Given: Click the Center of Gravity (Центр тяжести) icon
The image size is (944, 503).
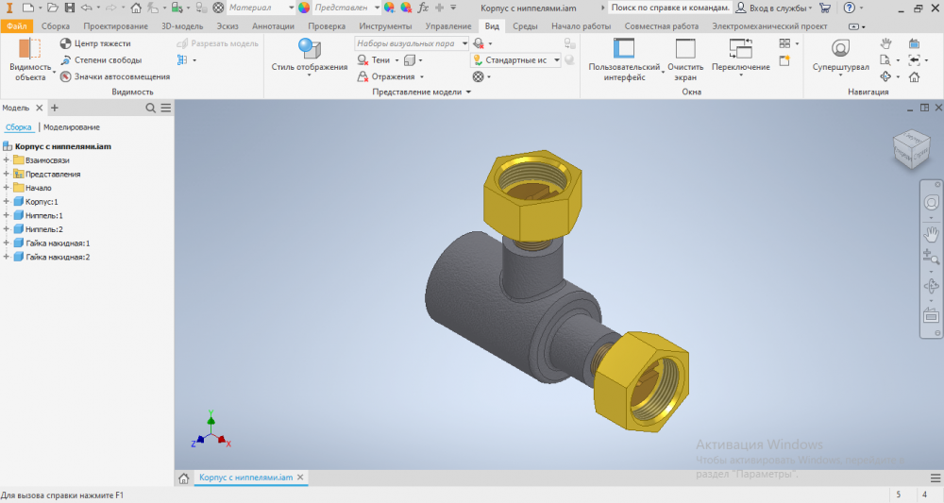Looking at the screenshot, I should pyautogui.click(x=65, y=43).
